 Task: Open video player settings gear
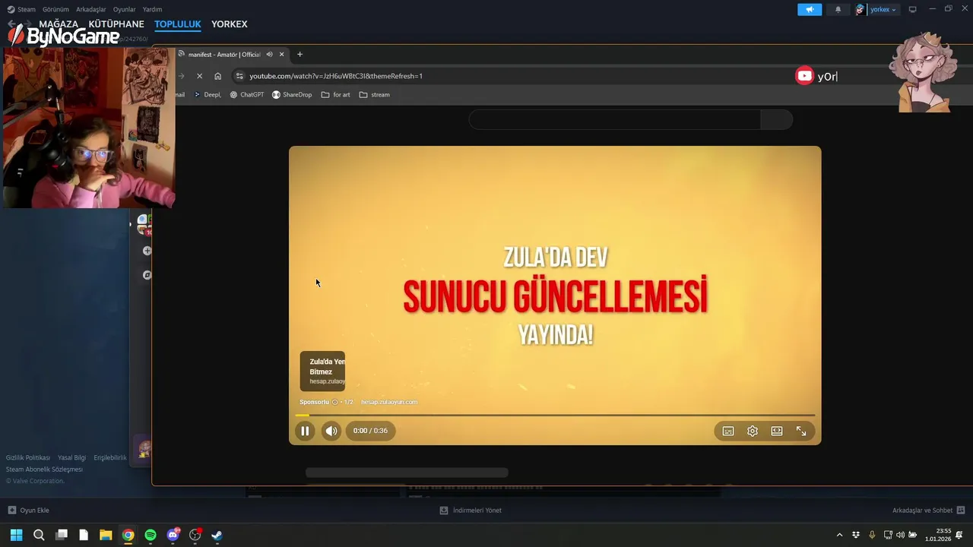[x=753, y=431]
